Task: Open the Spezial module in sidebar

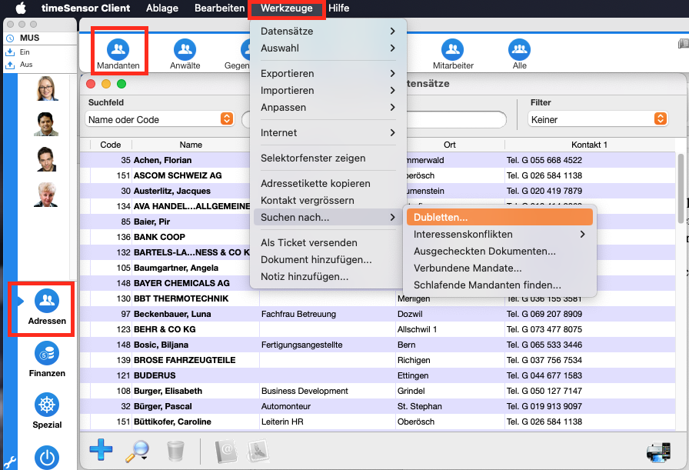Action: click(47, 411)
